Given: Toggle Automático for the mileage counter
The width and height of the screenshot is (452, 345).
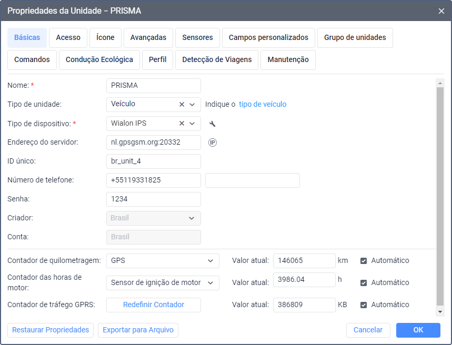Looking at the screenshot, I should tap(364, 260).
